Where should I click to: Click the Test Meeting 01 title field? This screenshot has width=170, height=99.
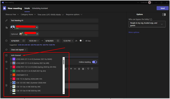(x=54, y=21)
